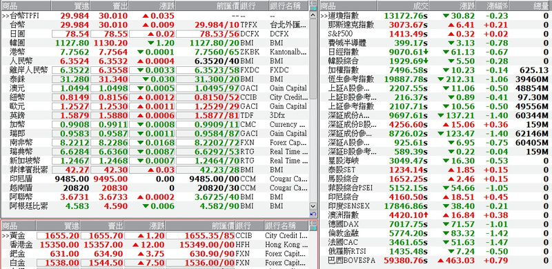Select the 黃金 row in gold panel
Viewport: 552px width, 269px height.
click(x=155, y=236)
